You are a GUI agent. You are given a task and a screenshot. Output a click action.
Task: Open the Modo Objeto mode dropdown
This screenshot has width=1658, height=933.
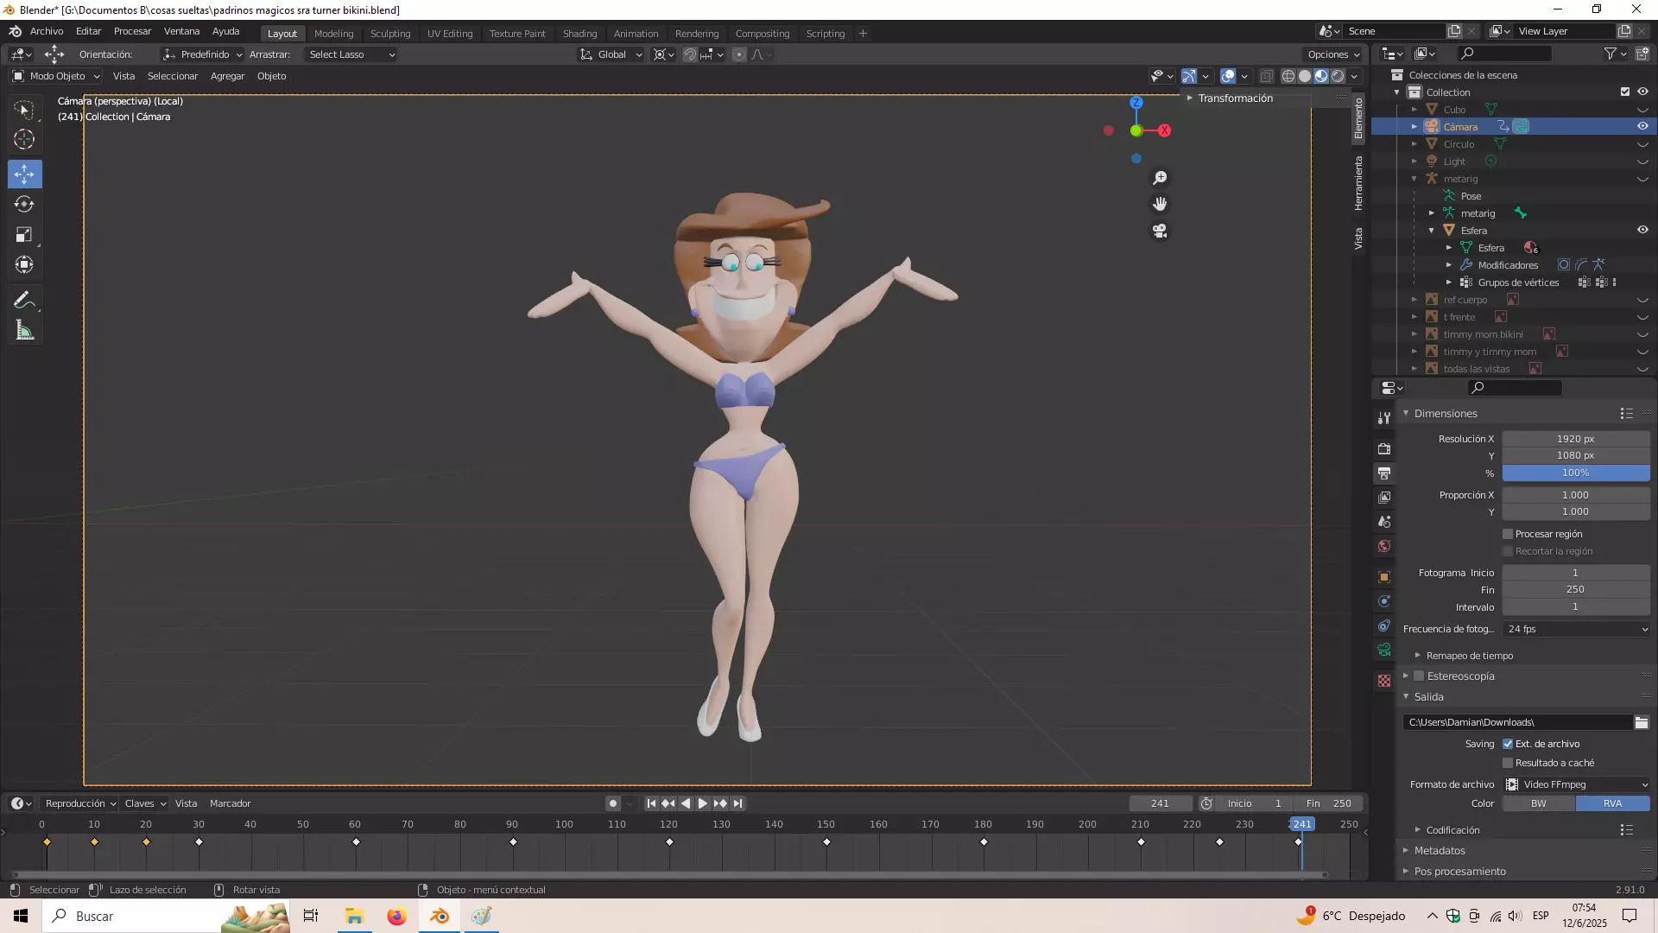(55, 76)
